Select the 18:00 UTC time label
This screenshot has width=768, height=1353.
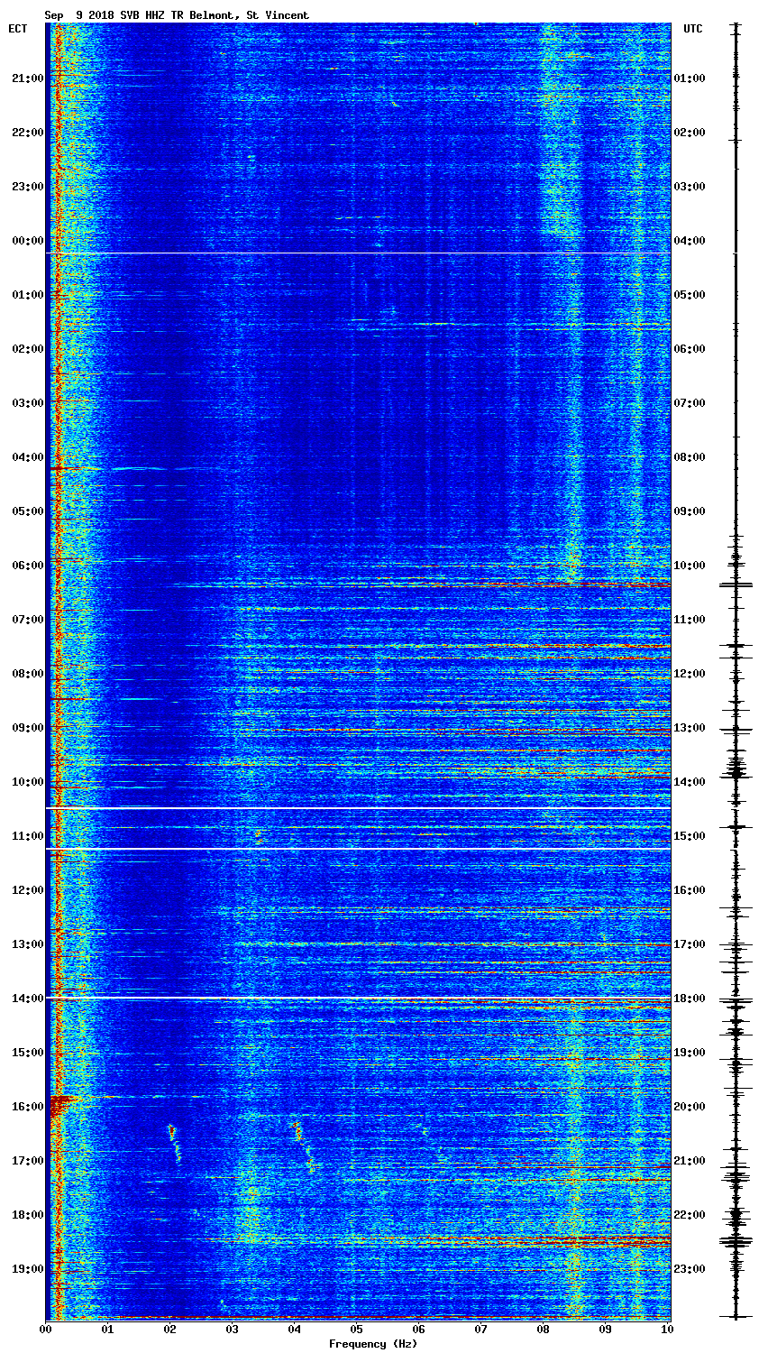(x=690, y=999)
